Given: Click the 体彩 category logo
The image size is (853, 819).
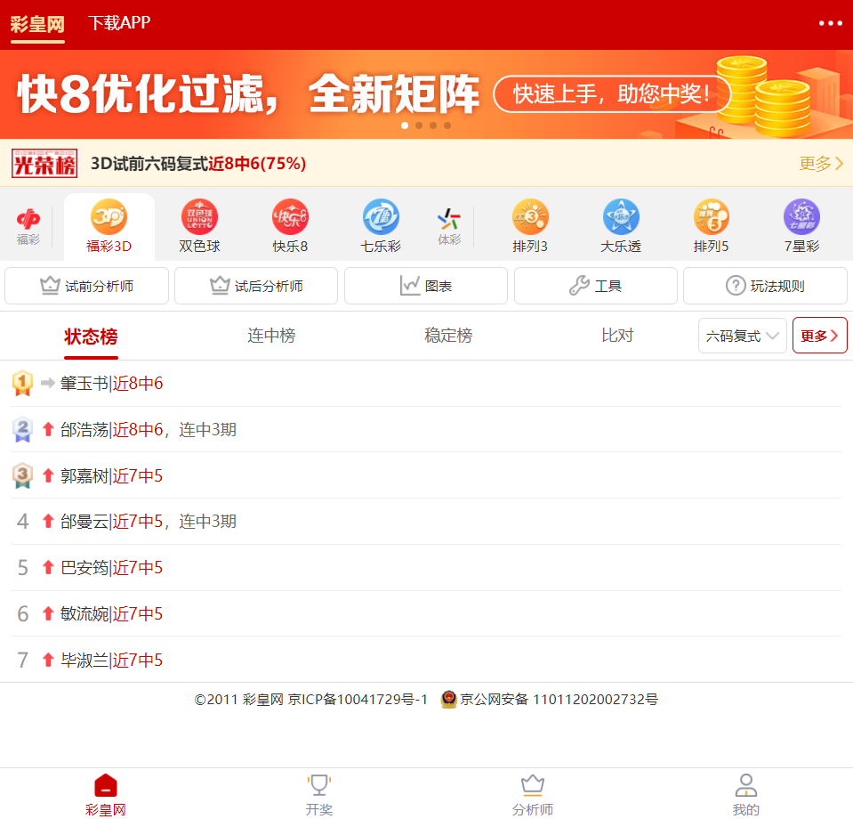Looking at the screenshot, I should click(449, 226).
